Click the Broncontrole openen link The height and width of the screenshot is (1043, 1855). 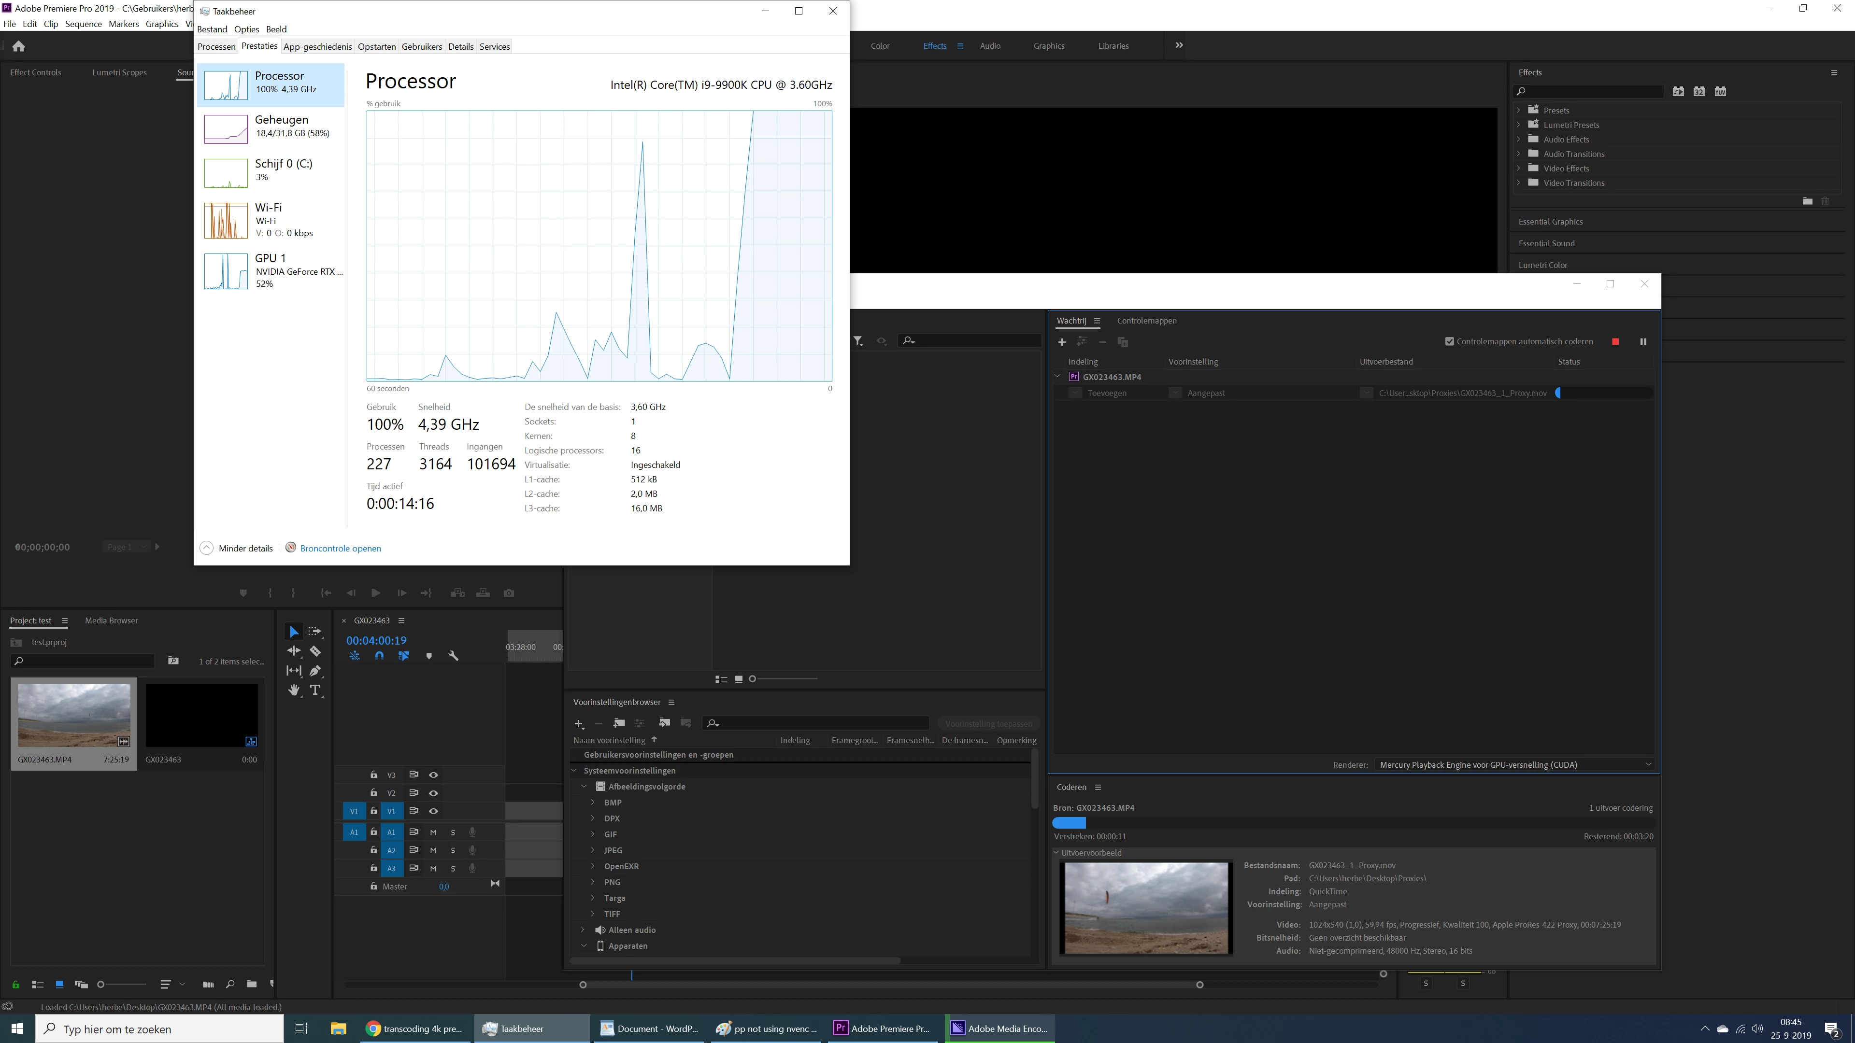[x=340, y=549]
